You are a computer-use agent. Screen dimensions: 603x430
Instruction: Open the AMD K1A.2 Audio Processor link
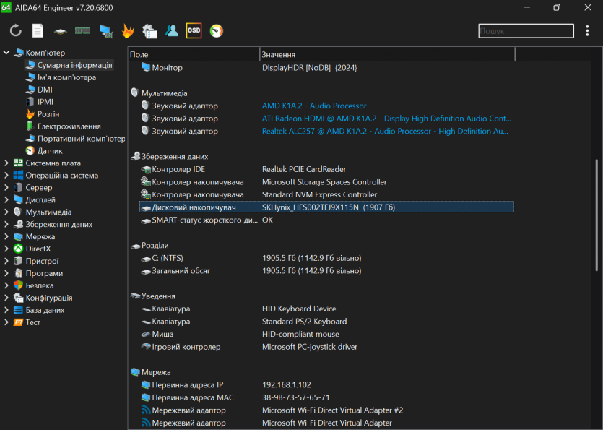(x=314, y=106)
